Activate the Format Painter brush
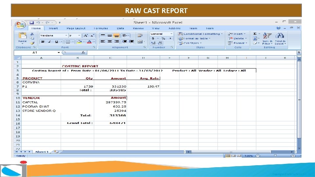The height and width of the screenshot is (177, 315). [x=32, y=43]
